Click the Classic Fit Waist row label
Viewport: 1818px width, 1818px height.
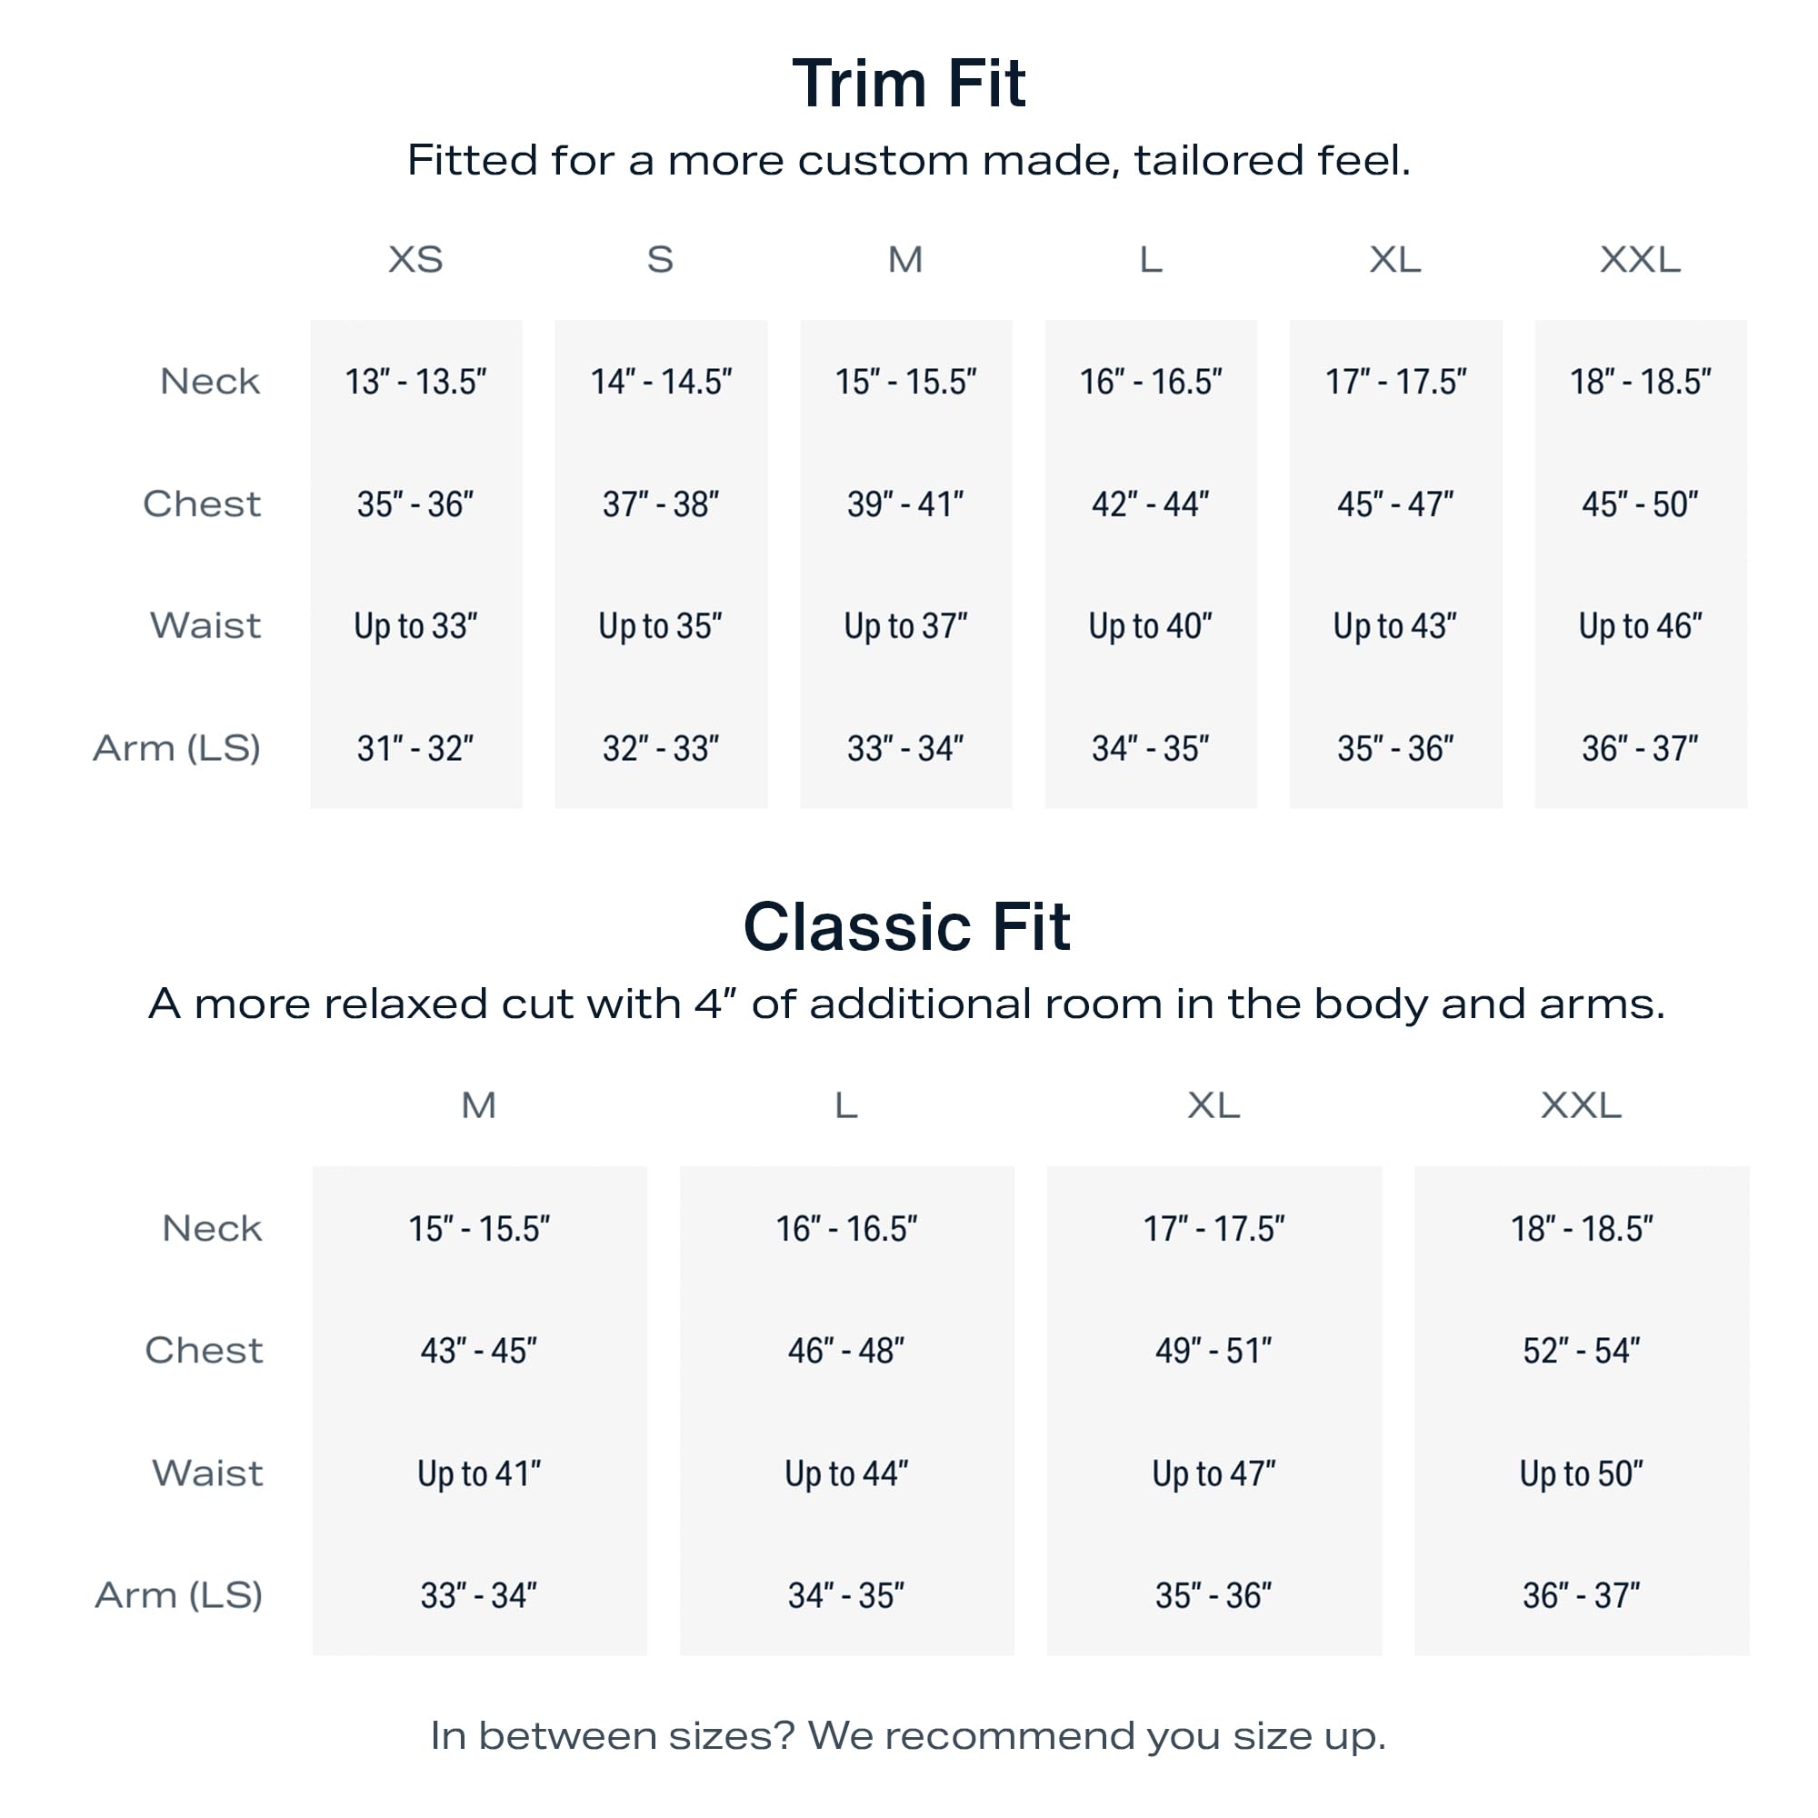click(207, 1473)
